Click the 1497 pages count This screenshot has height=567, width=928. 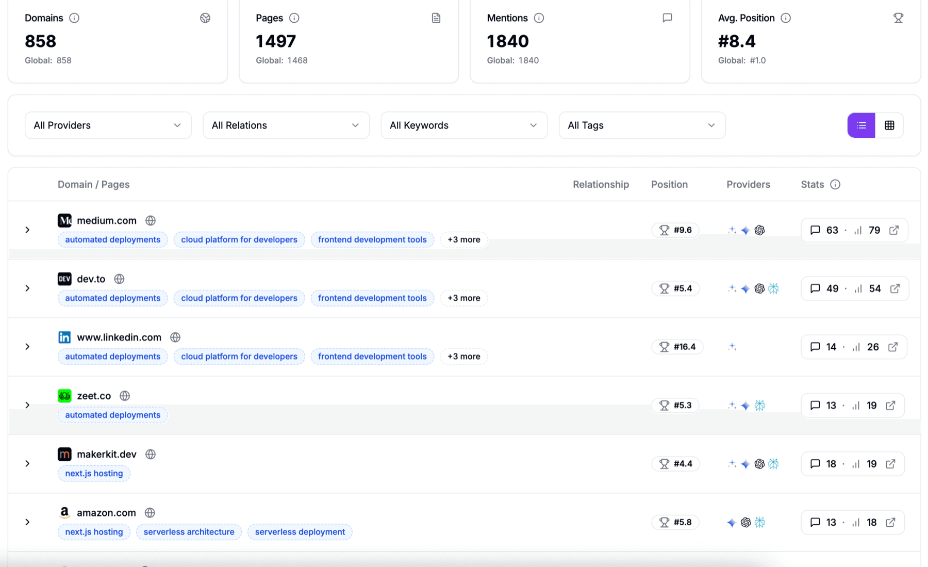(x=276, y=41)
